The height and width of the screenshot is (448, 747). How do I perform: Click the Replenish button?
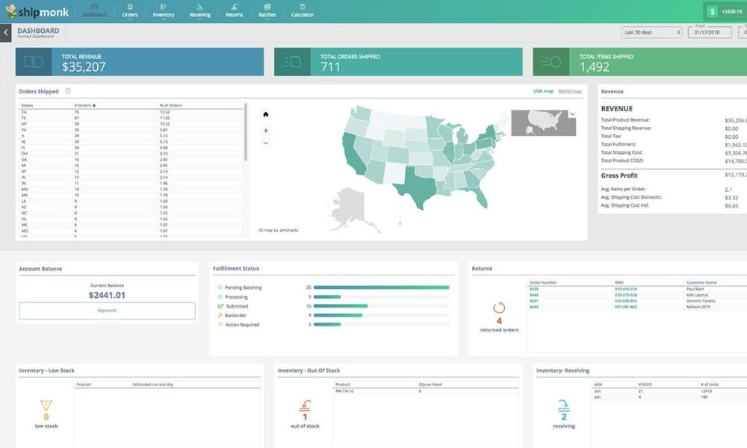click(107, 311)
